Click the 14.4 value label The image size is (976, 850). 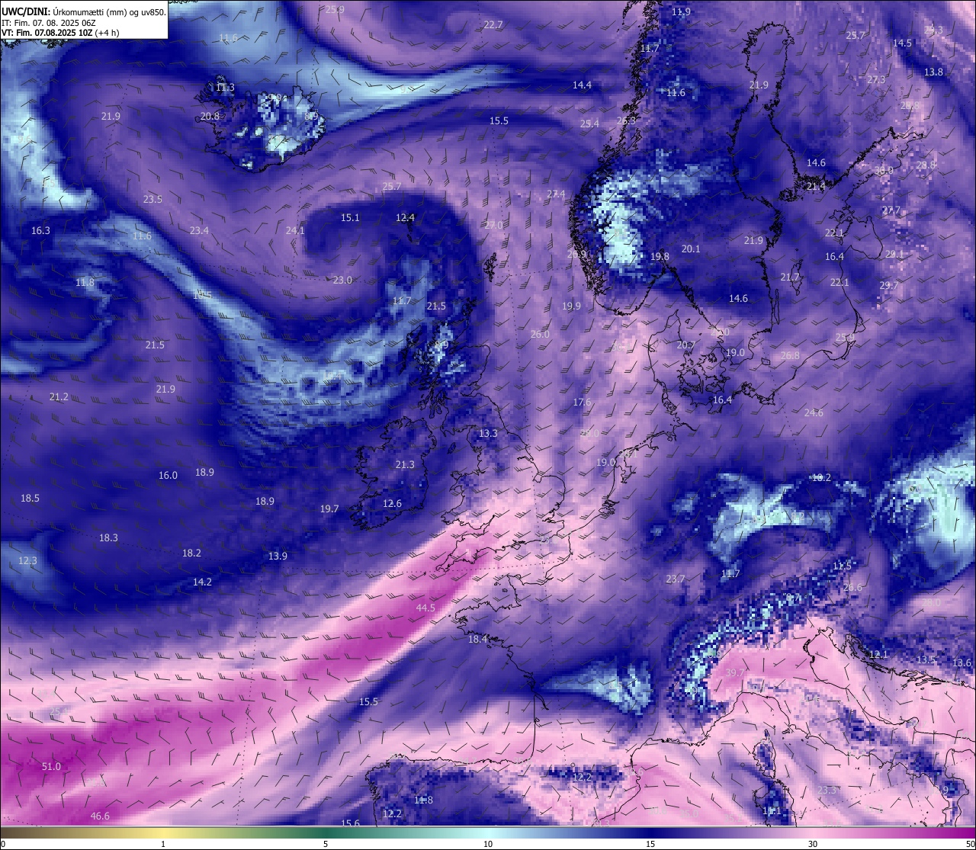pyautogui.click(x=582, y=85)
